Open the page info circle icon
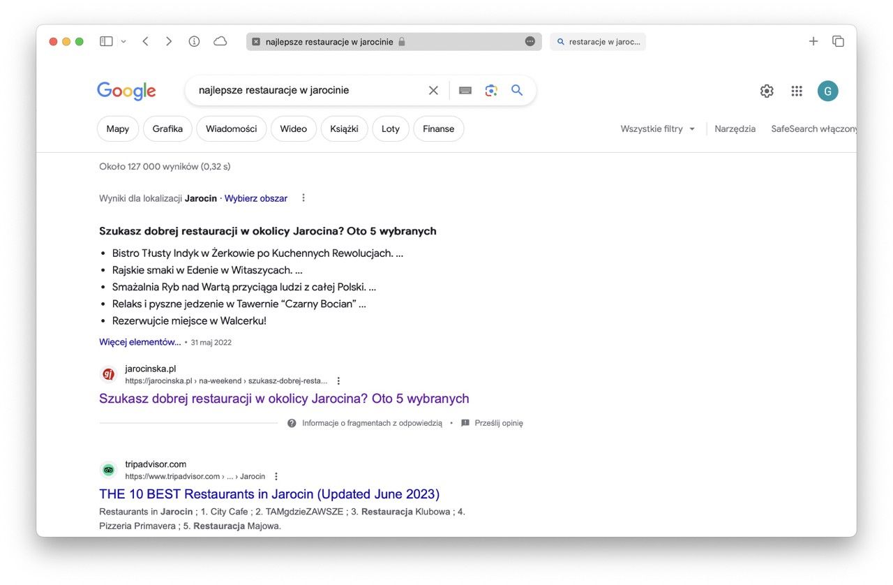Image resolution: width=893 pixels, height=585 pixels. 195,42
